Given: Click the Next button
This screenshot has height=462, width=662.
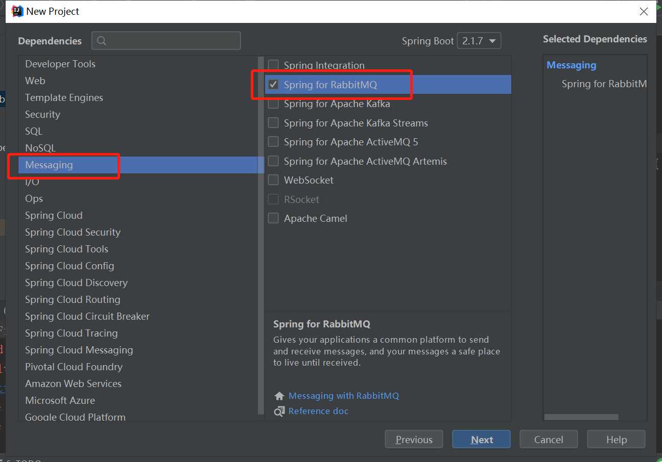Looking at the screenshot, I should tap(481, 440).
